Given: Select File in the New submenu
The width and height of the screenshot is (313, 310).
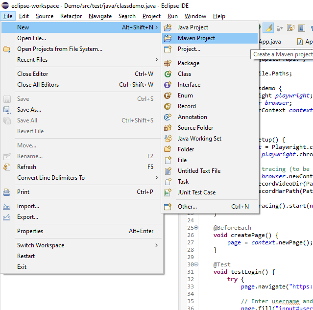Looking at the screenshot, I should tap(210, 160).
